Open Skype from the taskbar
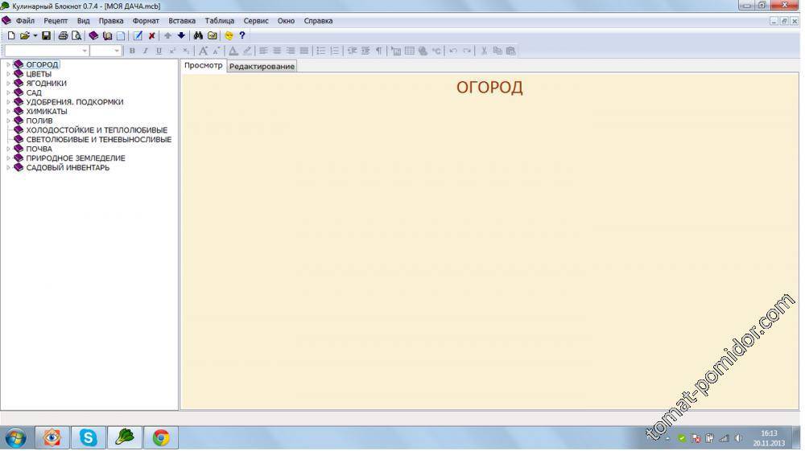805x451 pixels. (88, 437)
